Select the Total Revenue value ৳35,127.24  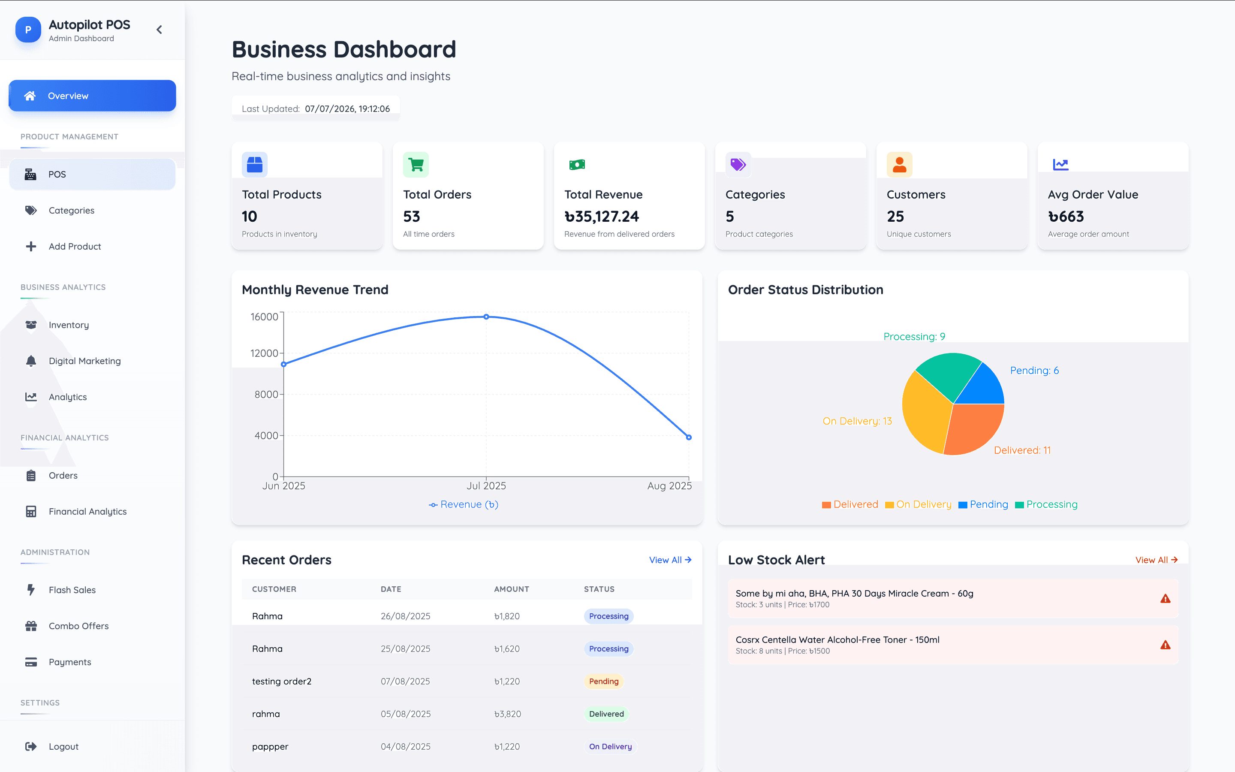click(x=602, y=217)
